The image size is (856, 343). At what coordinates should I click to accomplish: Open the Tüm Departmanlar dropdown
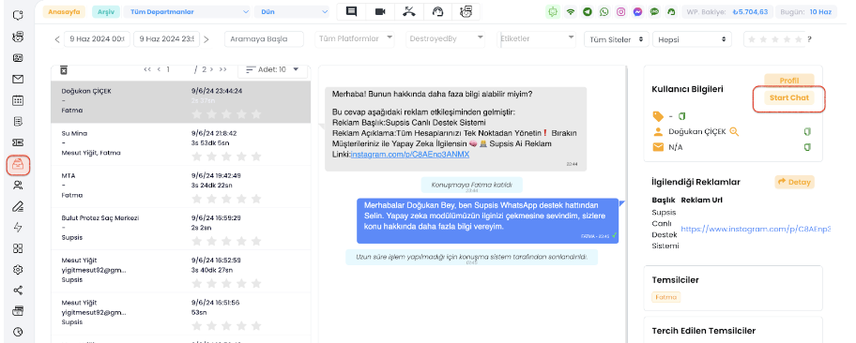click(188, 11)
